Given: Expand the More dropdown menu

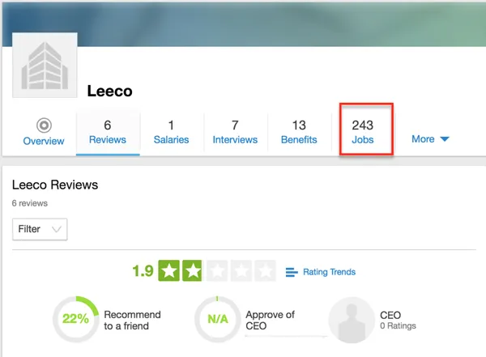Looking at the screenshot, I should pyautogui.click(x=429, y=139).
